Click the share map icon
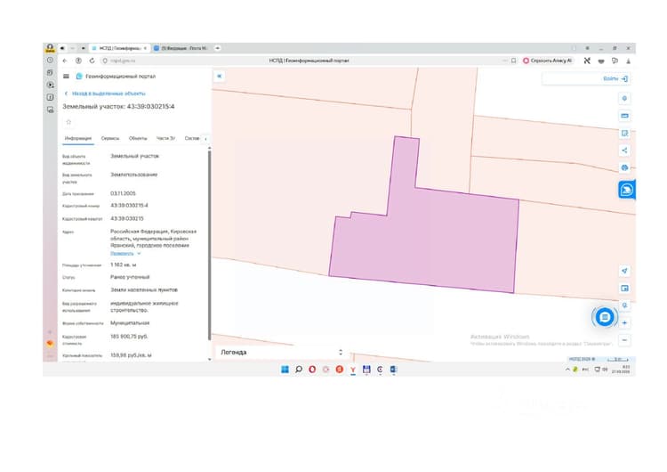The width and height of the screenshot is (667, 472). pos(624,151)
